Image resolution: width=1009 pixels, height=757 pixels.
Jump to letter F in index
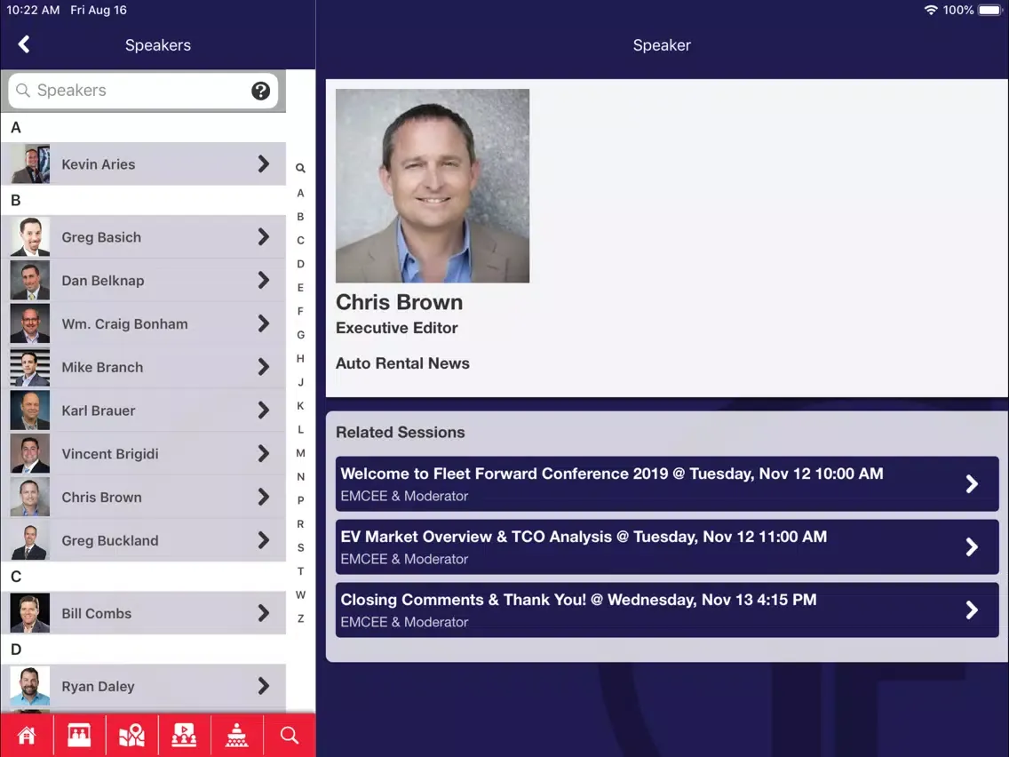pyautogui.click(x=300, y=311)
